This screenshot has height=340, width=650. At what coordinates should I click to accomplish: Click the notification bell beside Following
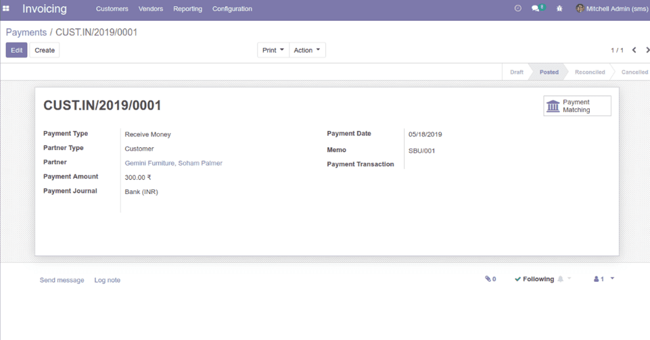(x=561, y=278)
